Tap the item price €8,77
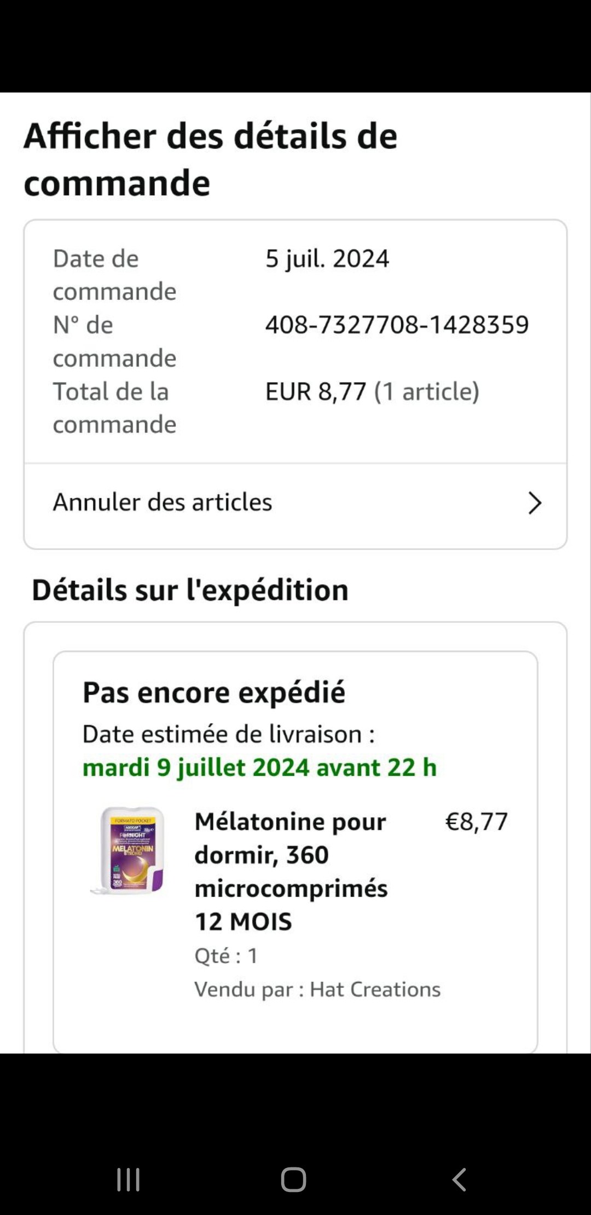 pos(477,821)
